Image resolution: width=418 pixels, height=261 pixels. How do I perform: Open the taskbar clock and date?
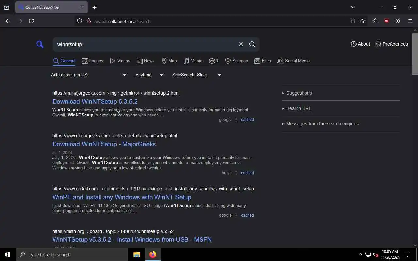(x=390, y=254)
